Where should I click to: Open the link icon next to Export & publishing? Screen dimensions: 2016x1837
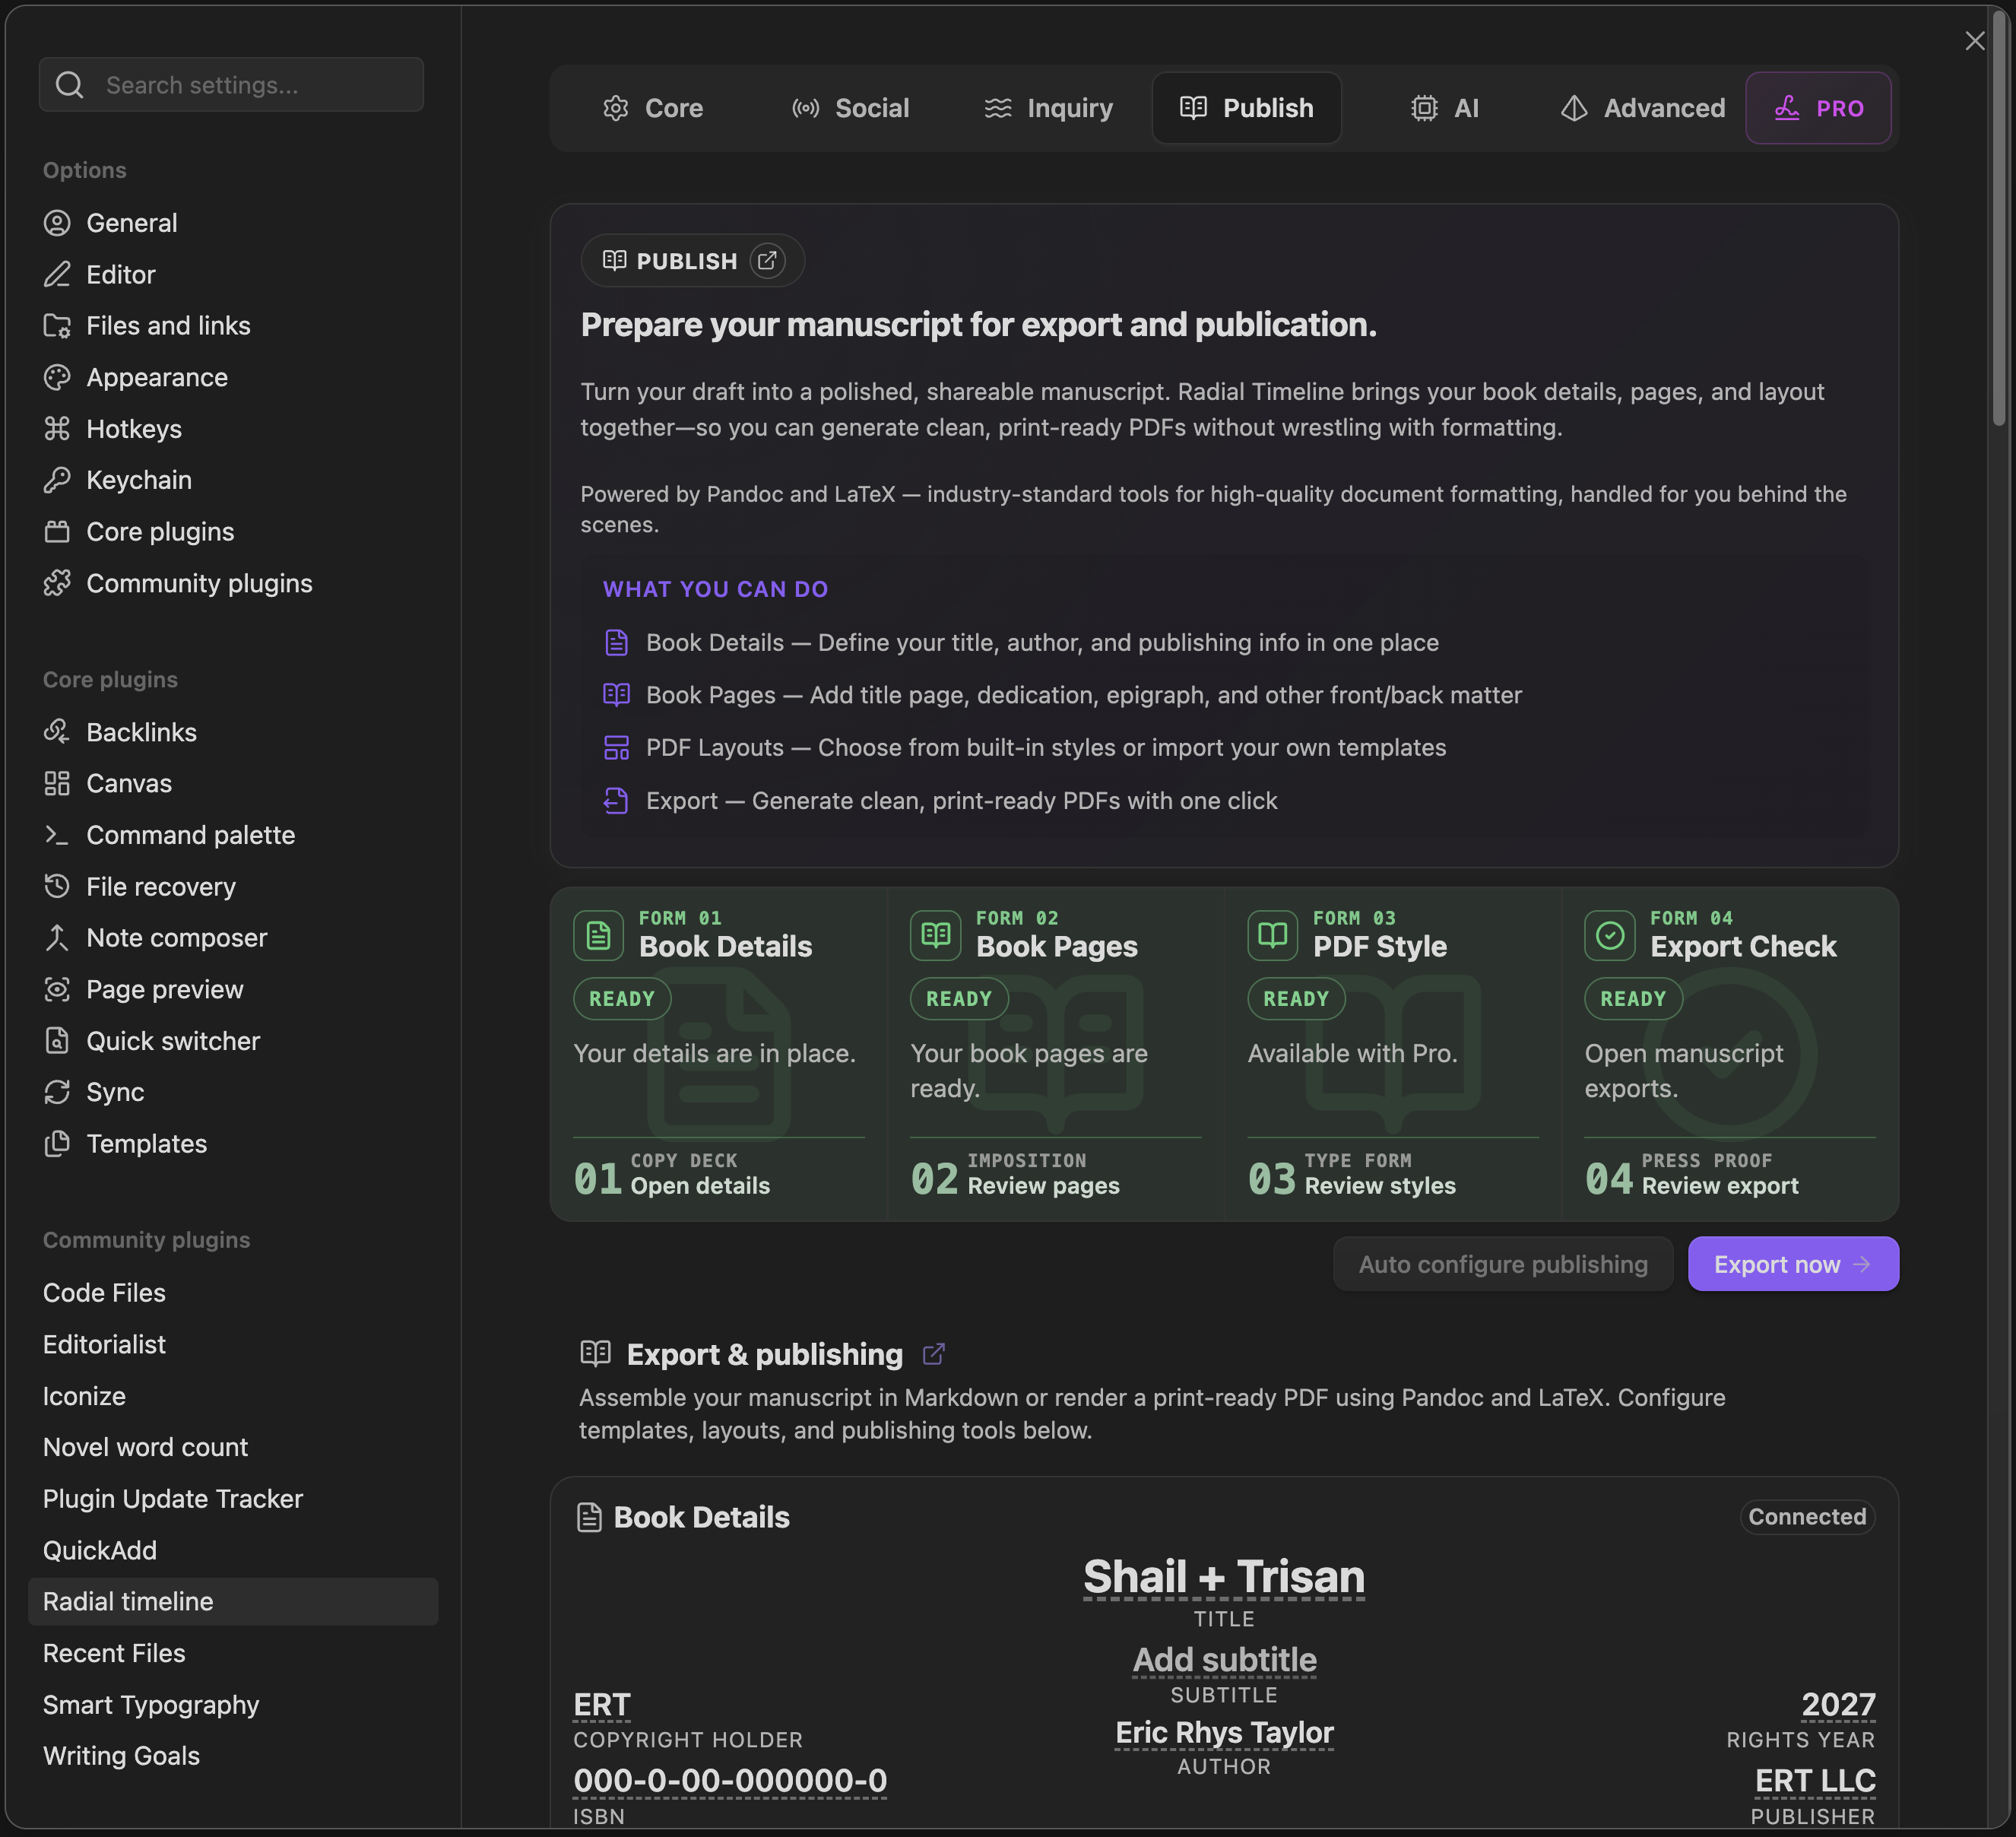933,1354
